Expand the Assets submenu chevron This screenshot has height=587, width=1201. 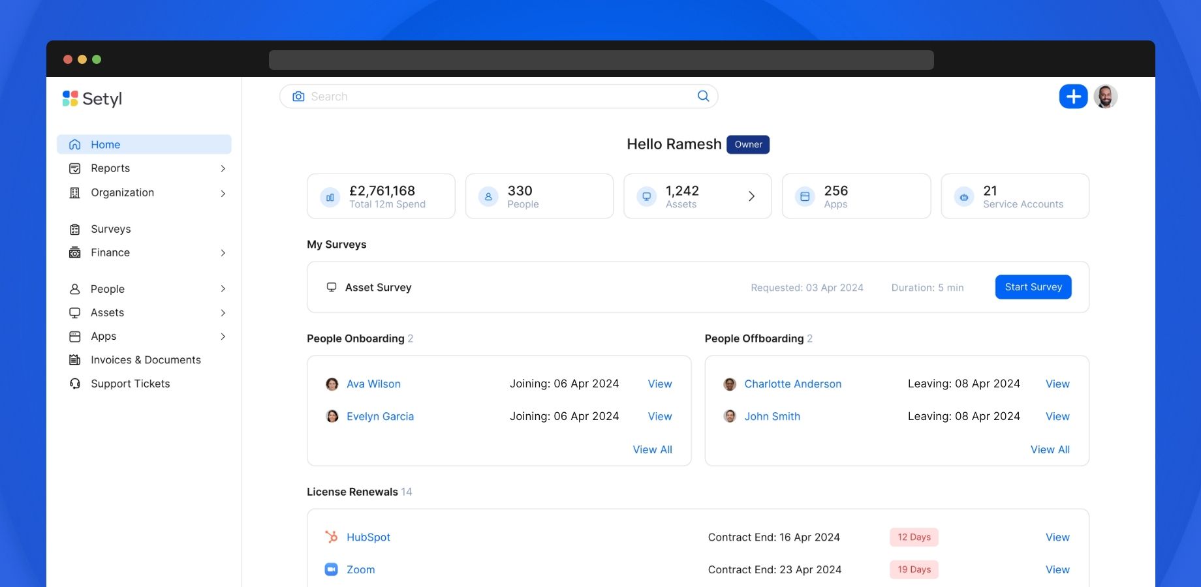[223, 313]
